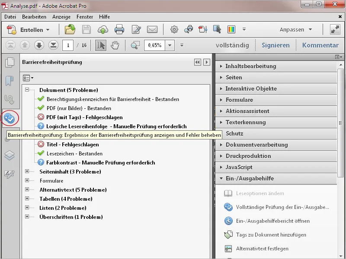The height and width of the screenshot is (259, 346).
Task: Open layers sidebar icon
Action: tap(10, 155)
